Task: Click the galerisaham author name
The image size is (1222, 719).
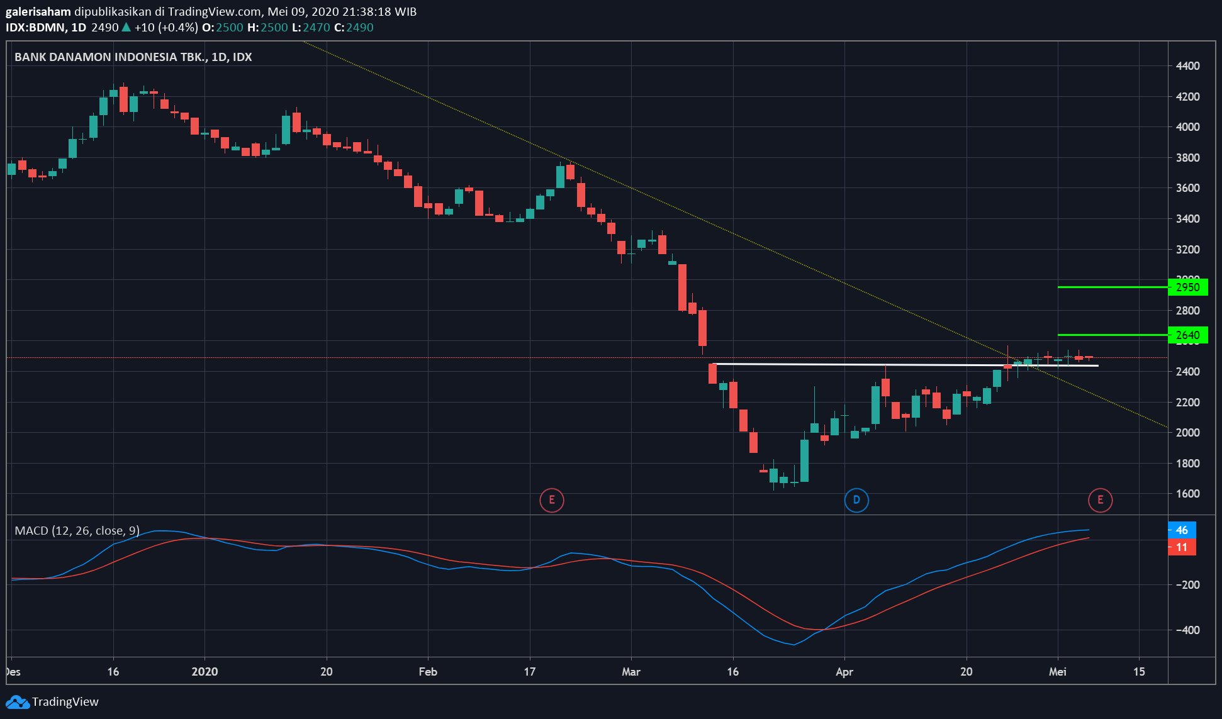Action: pos(38,11)
